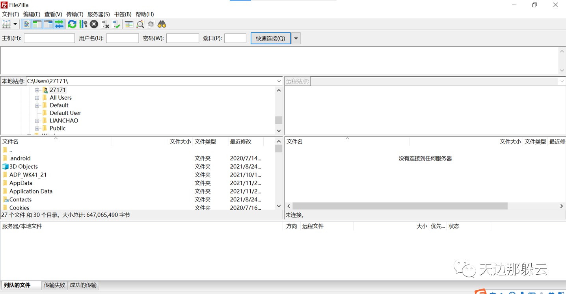Open the quick connect history dropdown
Image resolution: width=566 pixels, height=294 pixels.
[x=296, y=38]
